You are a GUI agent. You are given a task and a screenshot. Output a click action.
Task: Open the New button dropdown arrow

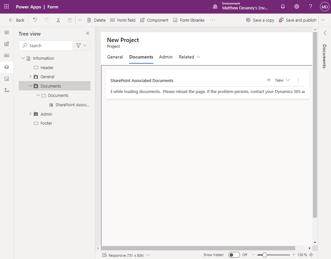tap(287, 80)
